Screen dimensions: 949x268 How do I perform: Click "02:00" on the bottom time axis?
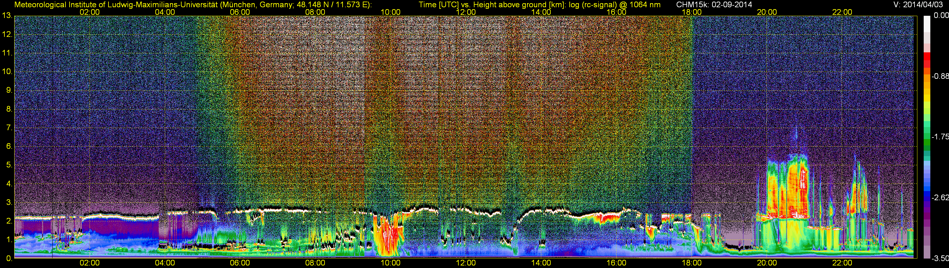pyautogui.click(x=90, y=263)
